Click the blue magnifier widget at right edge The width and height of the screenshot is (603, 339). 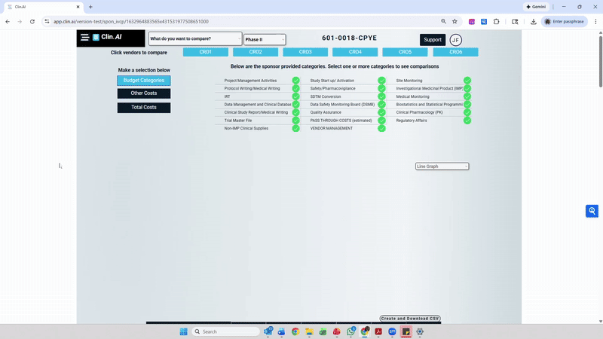(592, 211)
